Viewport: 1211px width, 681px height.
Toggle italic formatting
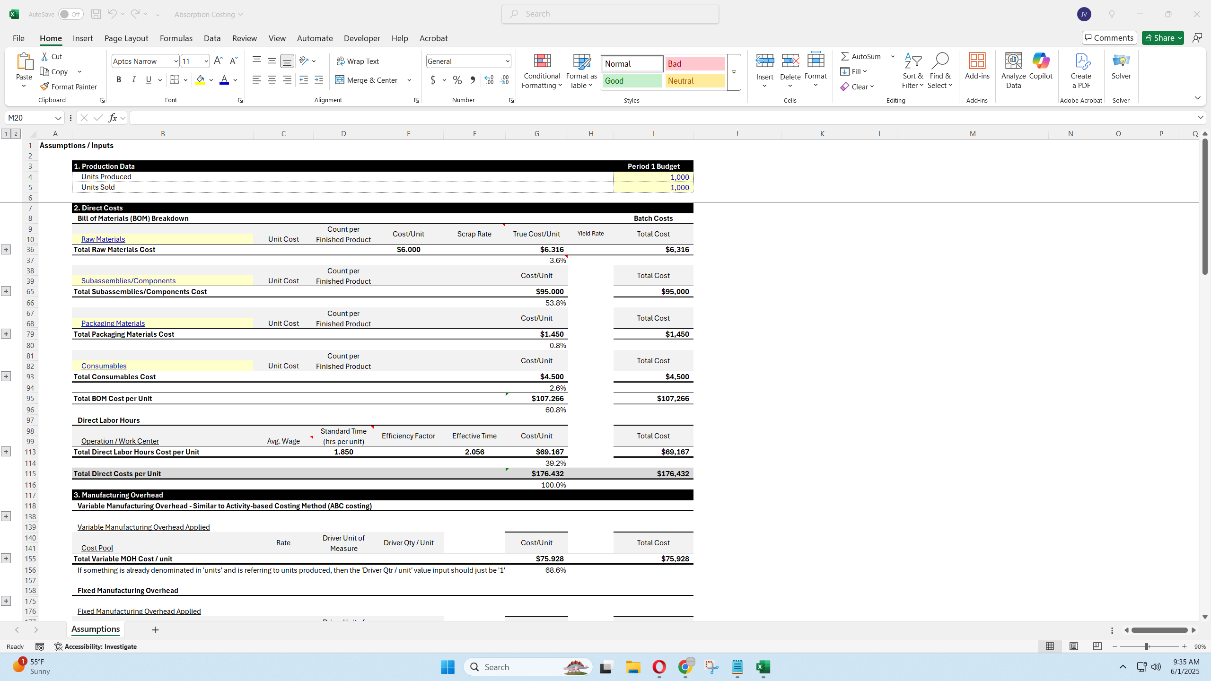[x=133, y=79]
